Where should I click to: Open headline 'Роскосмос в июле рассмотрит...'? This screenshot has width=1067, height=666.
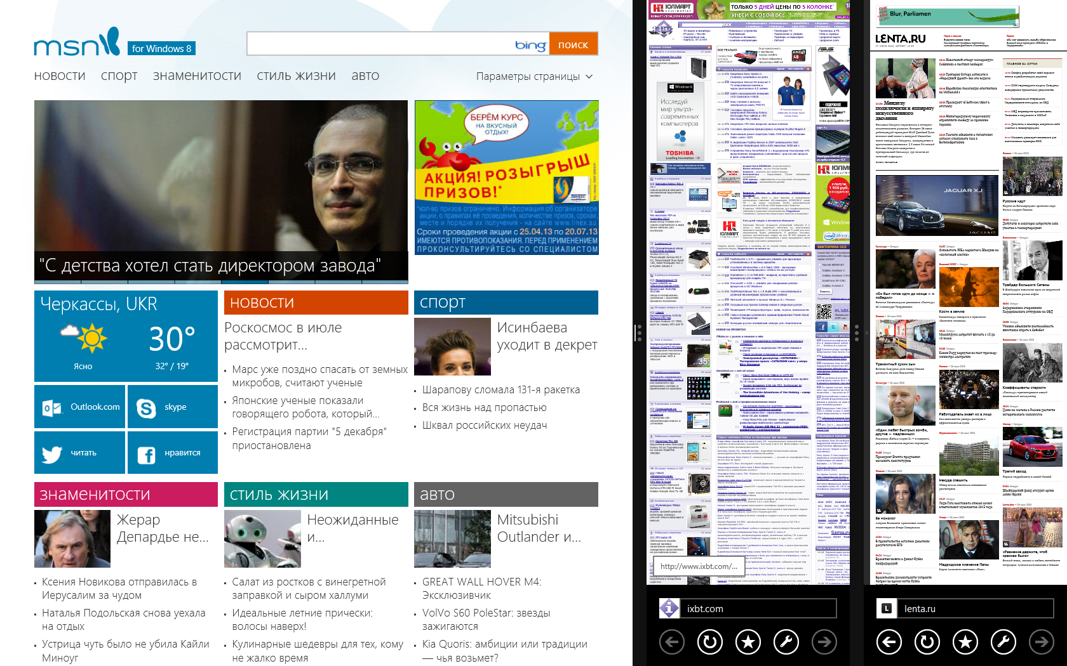(283, 336)
